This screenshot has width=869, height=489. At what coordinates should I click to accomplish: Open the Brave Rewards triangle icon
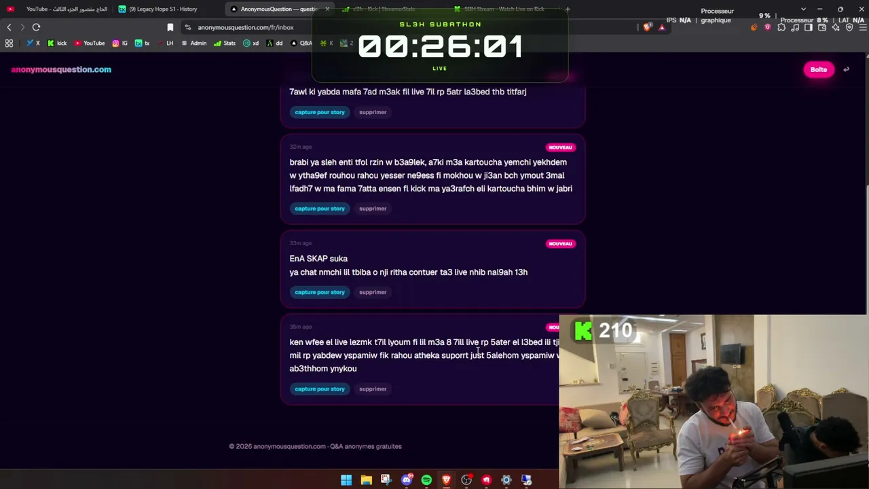pyautogui.click(x=662, y=27)
